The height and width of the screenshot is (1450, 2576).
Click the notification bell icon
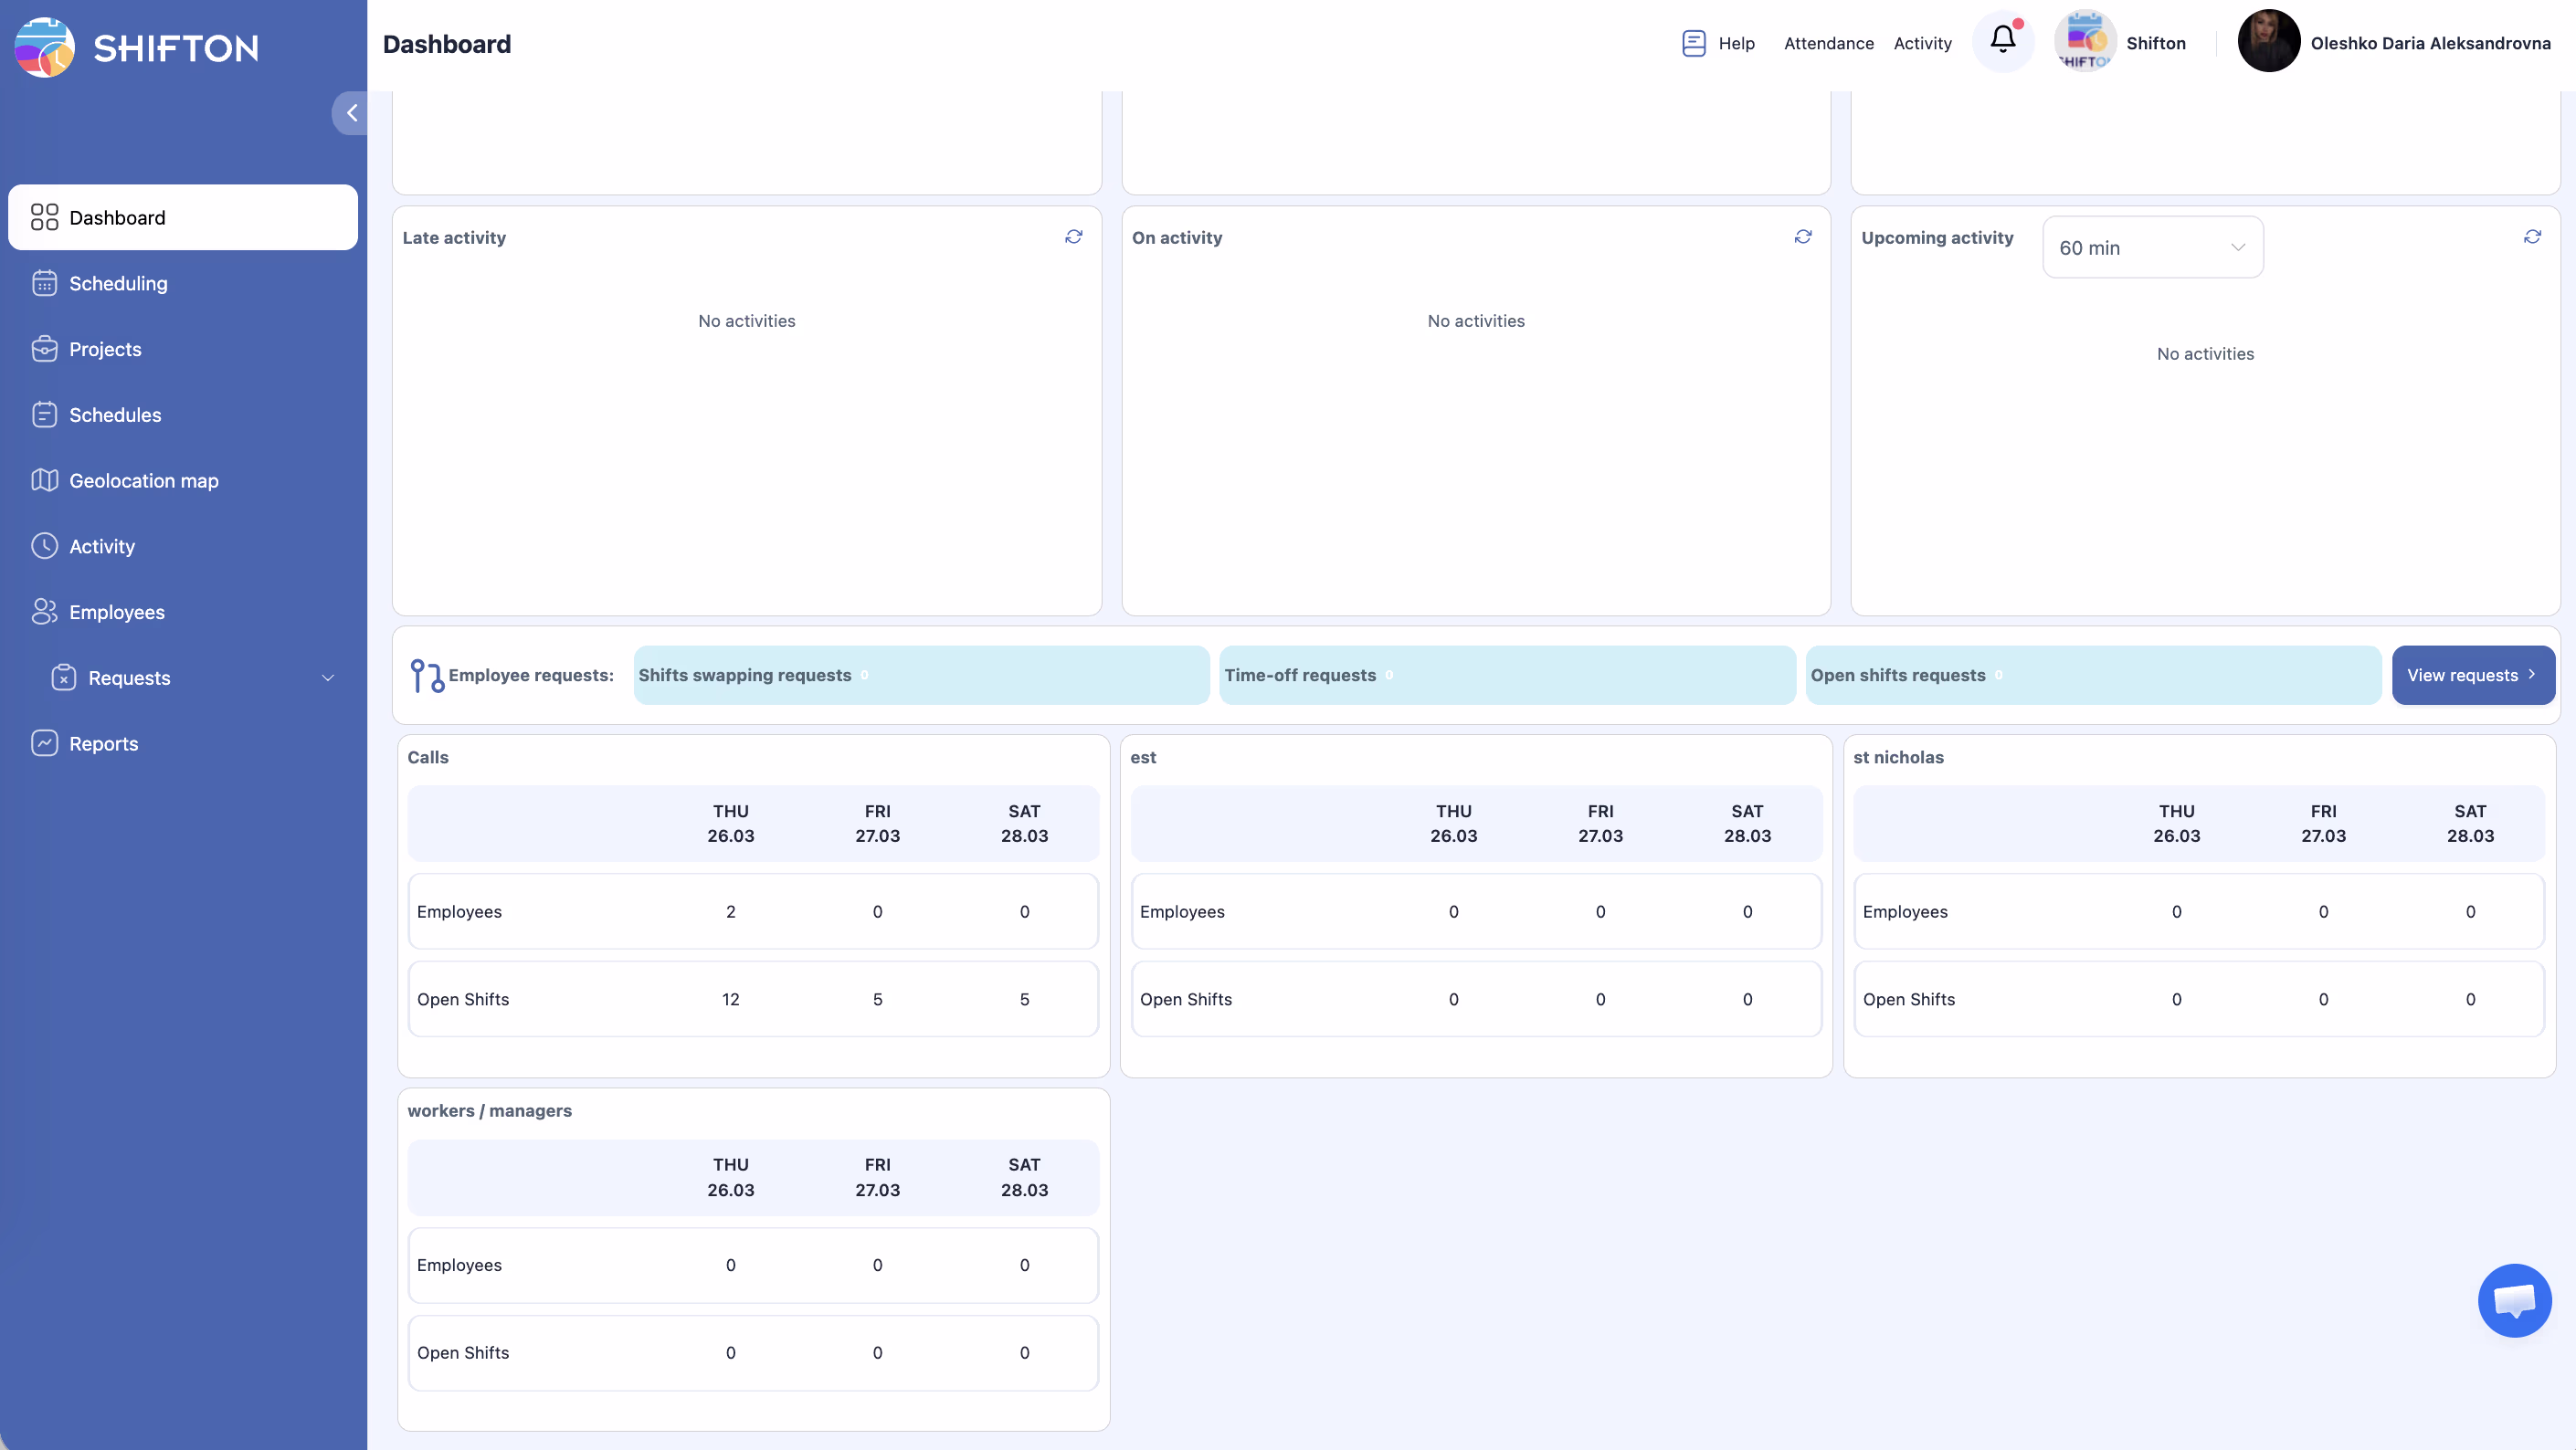pyautogui.click(x=2002, y=40)
